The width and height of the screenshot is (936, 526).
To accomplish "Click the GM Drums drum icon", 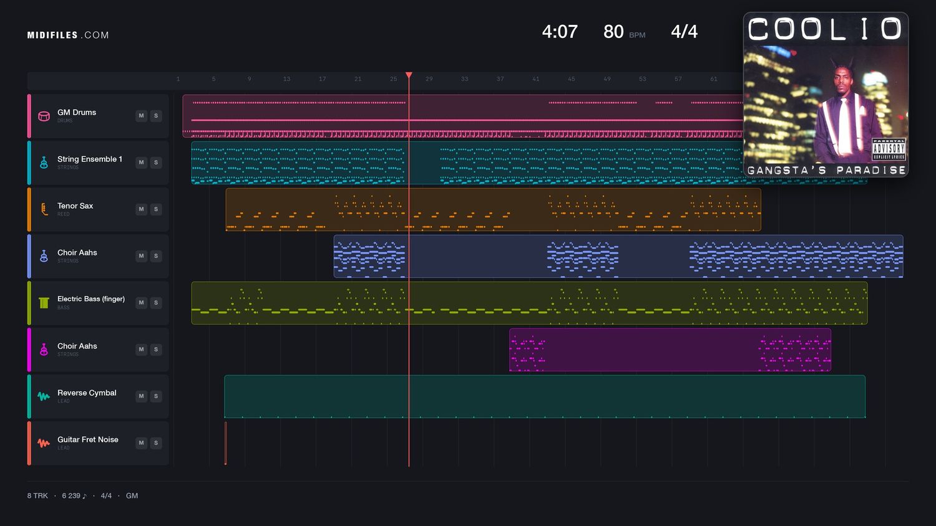I will (44, 116).
